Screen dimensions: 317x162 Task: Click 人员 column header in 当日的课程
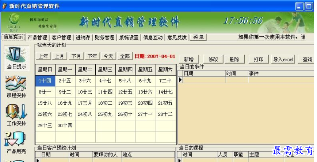pos(225,155)
